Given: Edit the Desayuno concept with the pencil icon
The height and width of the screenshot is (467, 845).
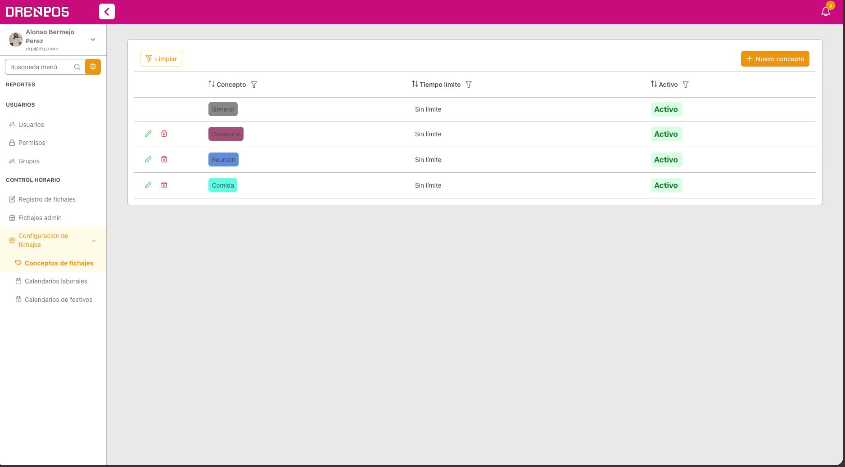Looking at the screenshot, I should click(x=148, y=134).
